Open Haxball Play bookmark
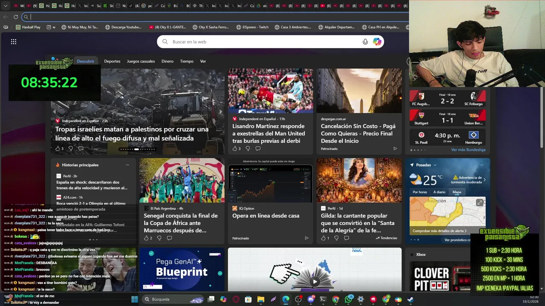The width and height of the screenshot is (545, 306). tap(28, 27)
